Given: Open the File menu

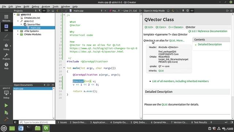Looking at the screenshot, I should pyautogui.click(x=4, y=7).
